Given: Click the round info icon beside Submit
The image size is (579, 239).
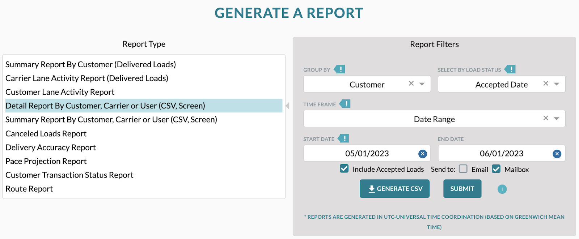Looking at the screenshot, I should point(502,189).
